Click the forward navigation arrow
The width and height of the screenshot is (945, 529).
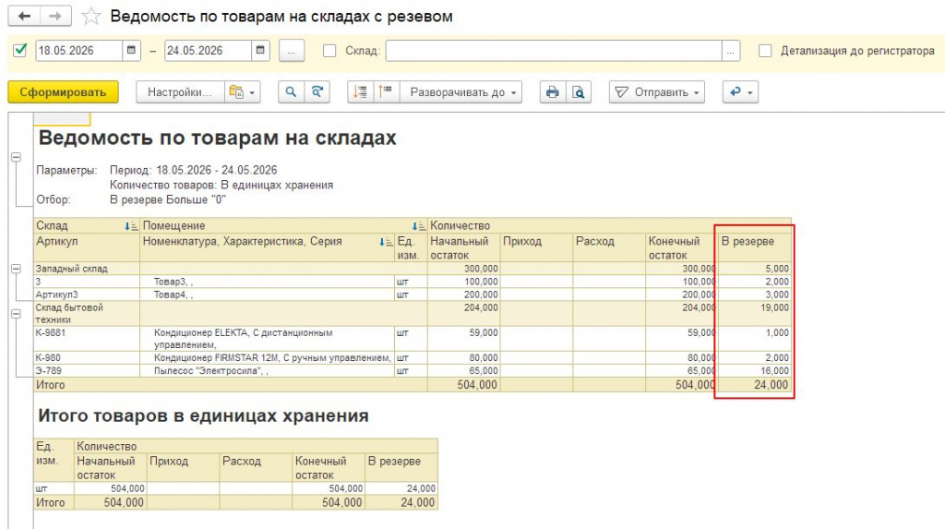point(55,17)
